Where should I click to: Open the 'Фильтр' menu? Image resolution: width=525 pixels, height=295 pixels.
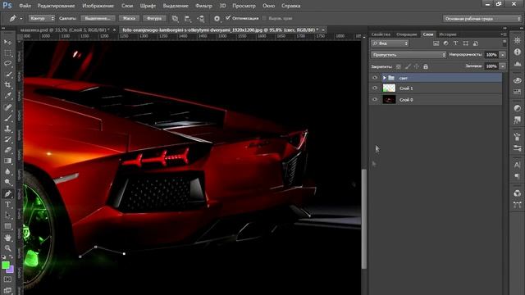(x=203, y=6)
